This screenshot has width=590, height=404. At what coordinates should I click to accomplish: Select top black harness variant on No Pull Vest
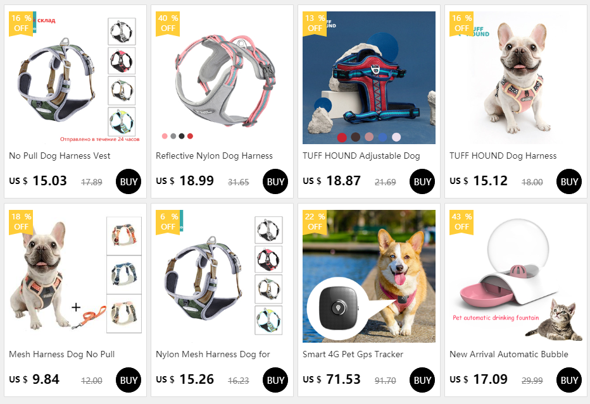point(122,32)
